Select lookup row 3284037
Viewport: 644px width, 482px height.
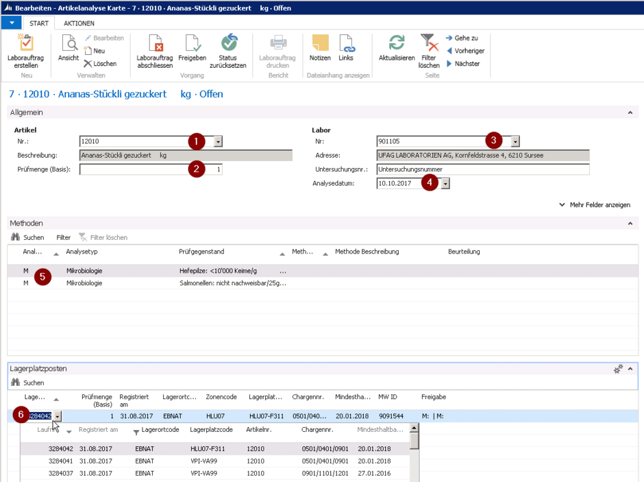215,473
